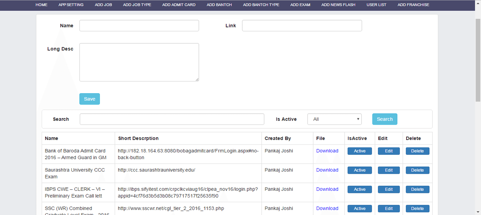Focus the Link input field
The width and height of the screenshot is (481, 215).
point(302,26)
